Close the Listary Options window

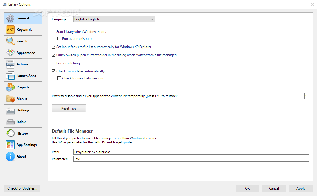coord(312,4)
